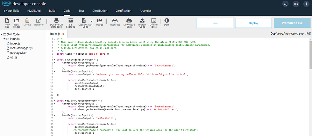Open the Usage chart
312x136 pixels.
pyautogui.click(x=99, y=22)
